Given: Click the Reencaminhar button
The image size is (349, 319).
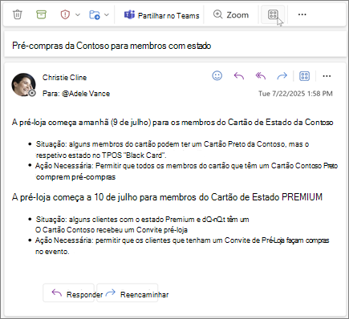Looking at the screenshot, I should [127, 293].
